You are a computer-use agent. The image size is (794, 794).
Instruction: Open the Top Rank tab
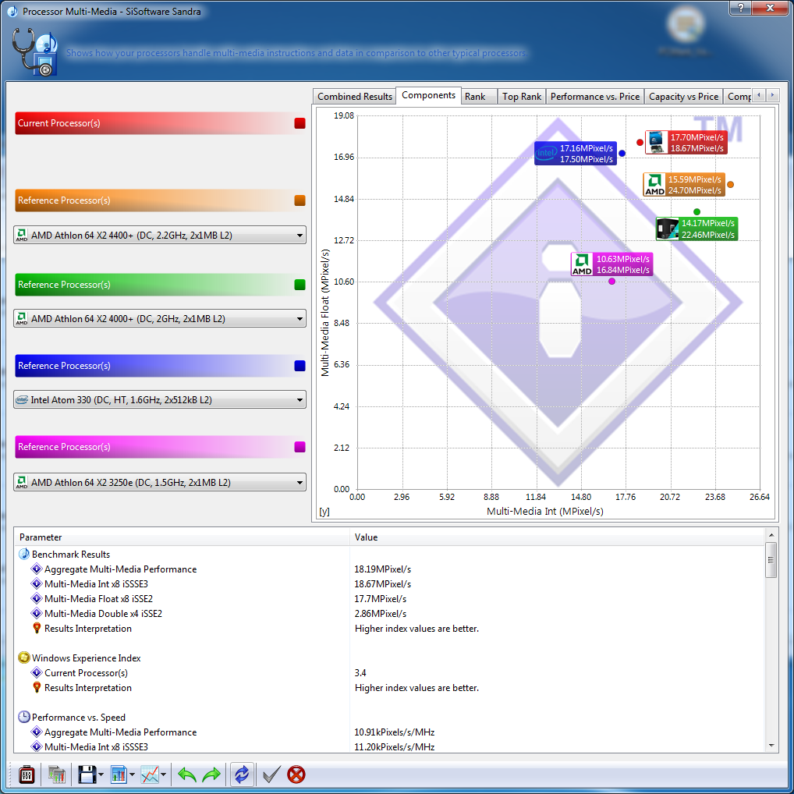pos(522,96)
